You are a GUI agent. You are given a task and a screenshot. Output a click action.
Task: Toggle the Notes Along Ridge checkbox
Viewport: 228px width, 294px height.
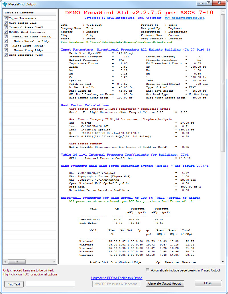tap(6, 50)
